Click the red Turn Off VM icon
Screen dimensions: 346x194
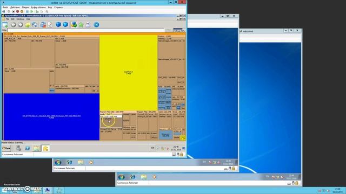point(17,11)
